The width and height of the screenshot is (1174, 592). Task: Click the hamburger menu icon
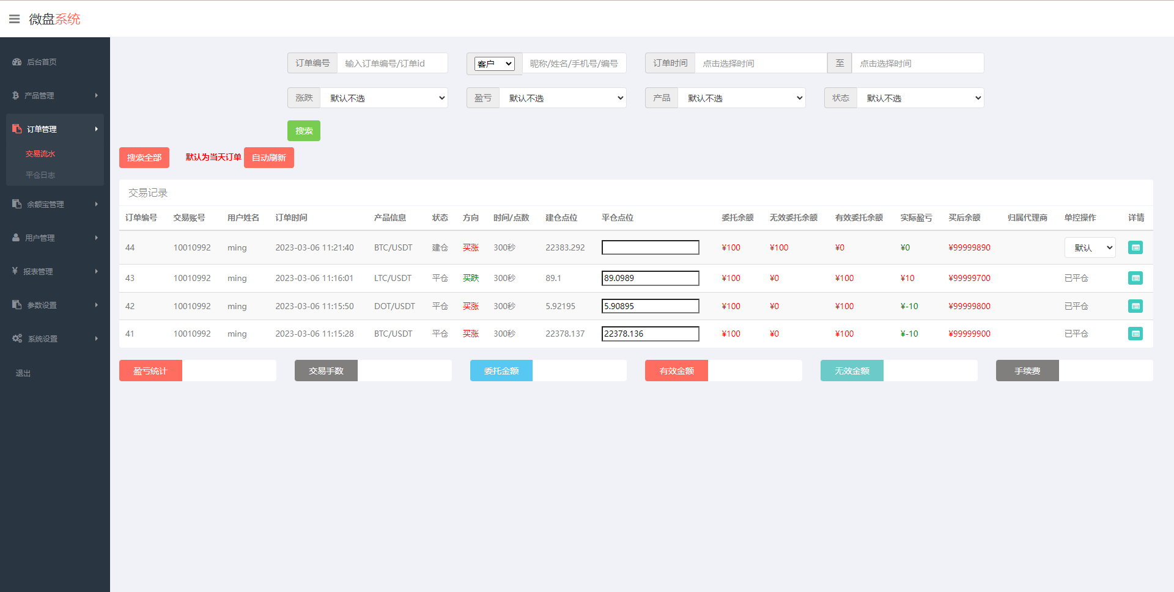15,19
